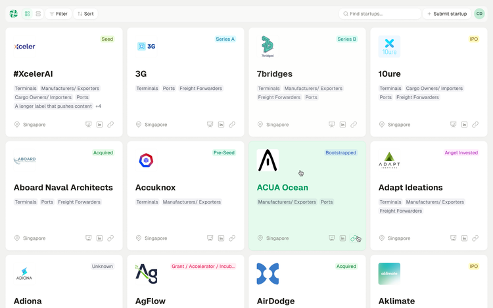
Task: Click the 10ure logo thumbnail
Action: click(389, 47)
